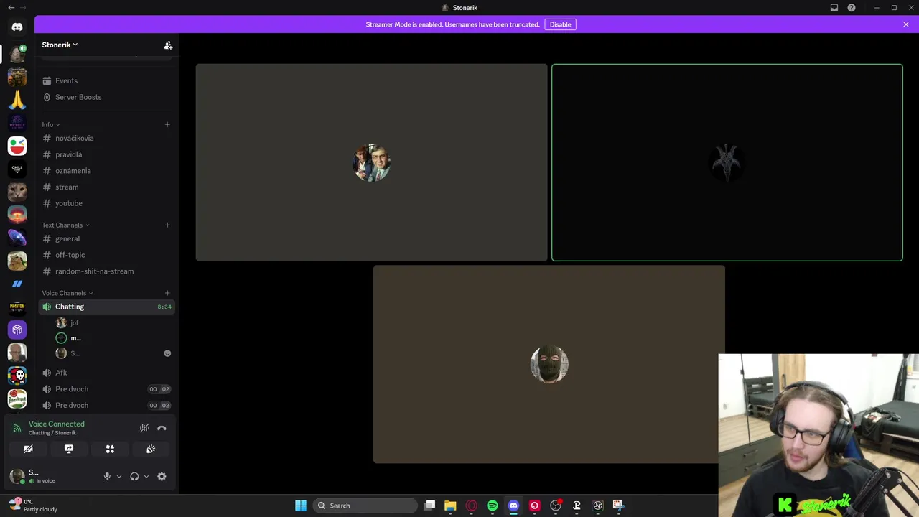Open the Events calendar entry

pos(106,80)
